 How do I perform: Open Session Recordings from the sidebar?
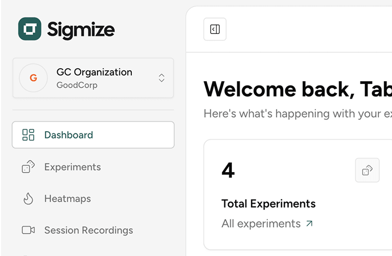click(x=93, y=230)
